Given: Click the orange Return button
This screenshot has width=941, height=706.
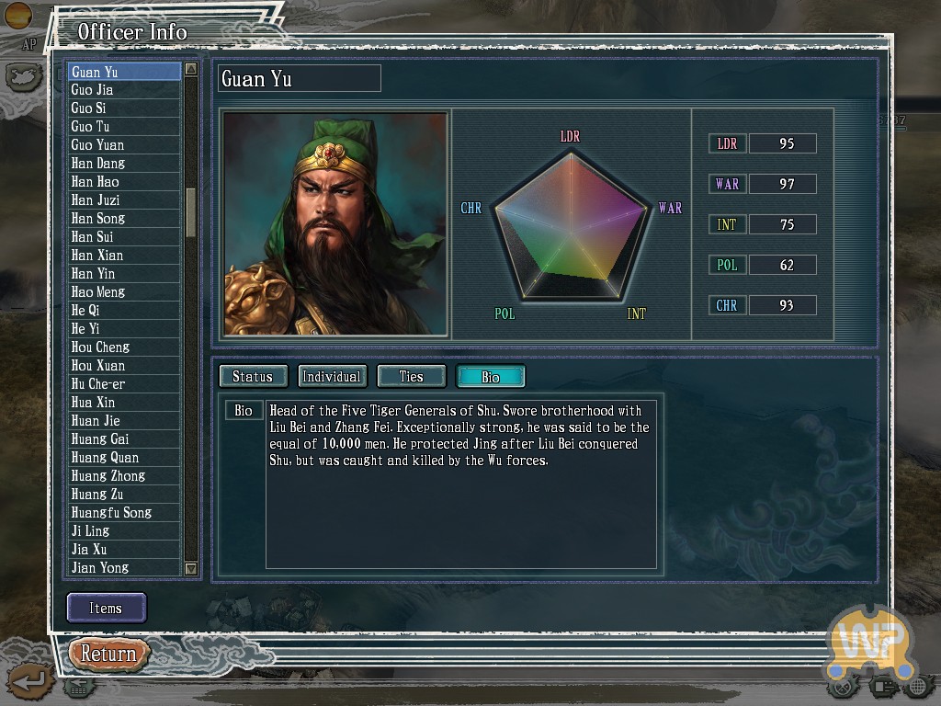Looking at the screenshot, I should tap(108, 654).
